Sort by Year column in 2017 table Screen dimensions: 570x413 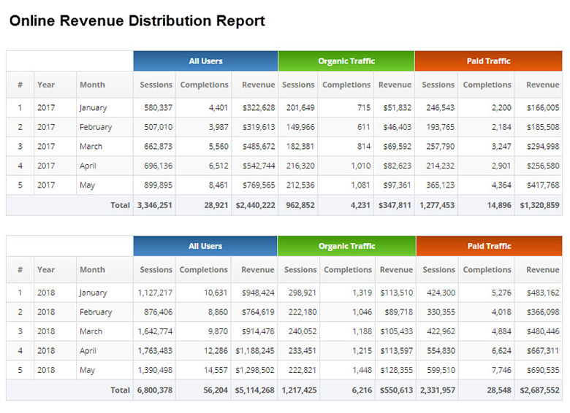(x=46, y=85)
